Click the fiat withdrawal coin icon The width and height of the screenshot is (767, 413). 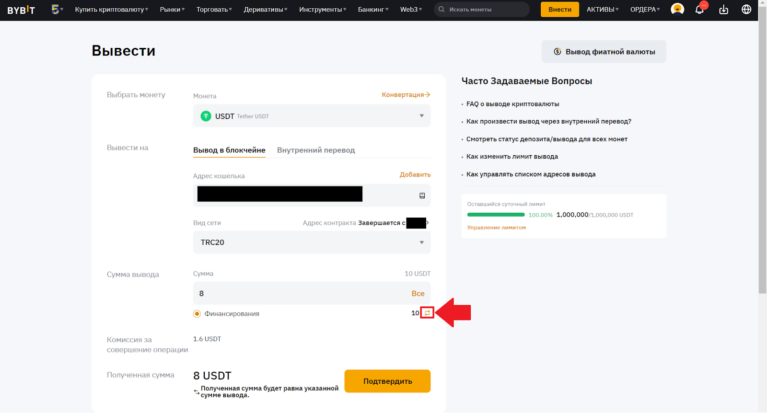(x=558, y=51)
